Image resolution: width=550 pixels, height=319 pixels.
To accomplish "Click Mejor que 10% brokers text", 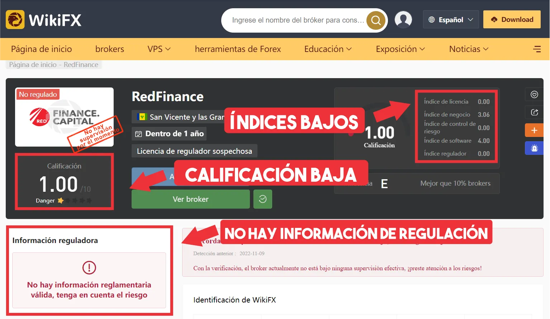I will pyautogui.click(x=455, y=183).
